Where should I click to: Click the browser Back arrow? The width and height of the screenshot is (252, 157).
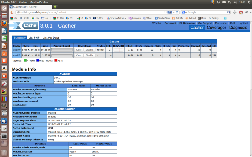click(12, 12)
